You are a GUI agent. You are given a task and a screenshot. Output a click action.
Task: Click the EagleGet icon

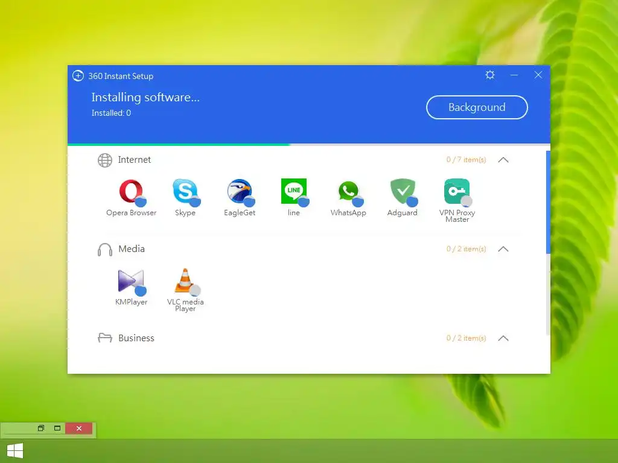tap(240, 192)
